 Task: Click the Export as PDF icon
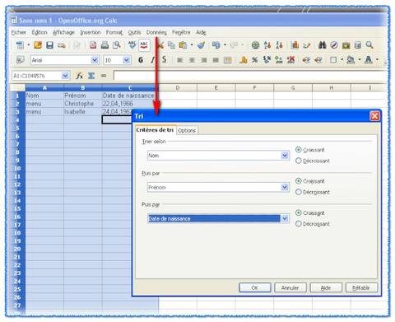click(93, 45)
